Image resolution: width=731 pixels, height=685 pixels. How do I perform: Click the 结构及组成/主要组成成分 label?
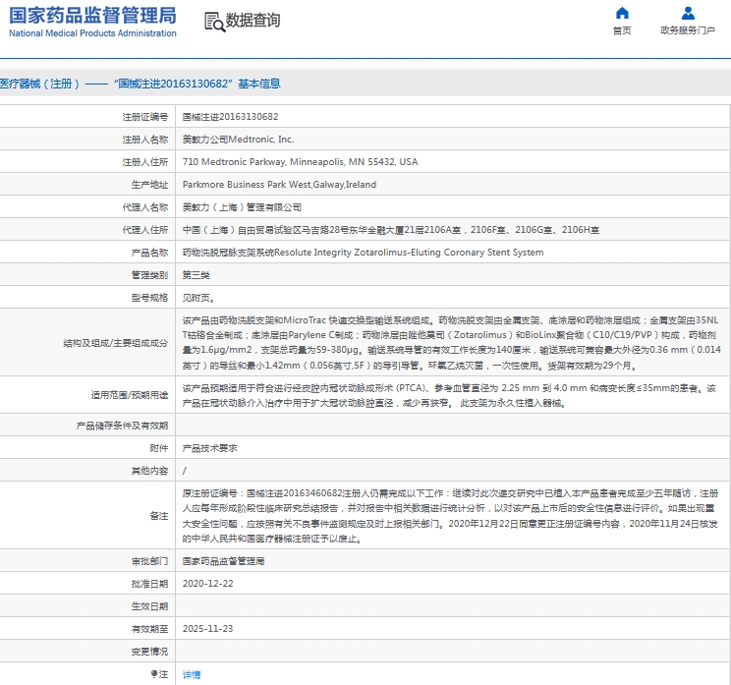coord(116,343)
